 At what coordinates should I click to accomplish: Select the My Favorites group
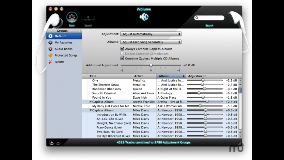click(x=64, y=42)
